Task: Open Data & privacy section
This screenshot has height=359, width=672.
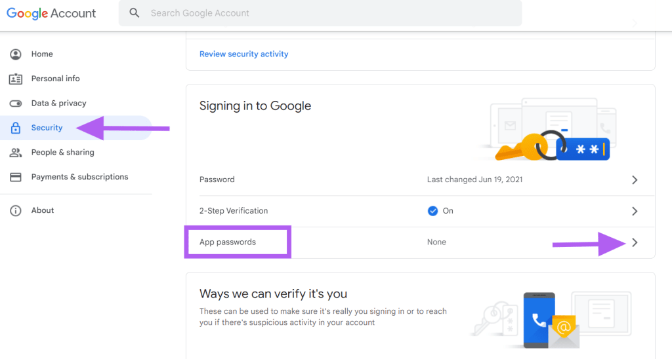Action: (58, 103)
